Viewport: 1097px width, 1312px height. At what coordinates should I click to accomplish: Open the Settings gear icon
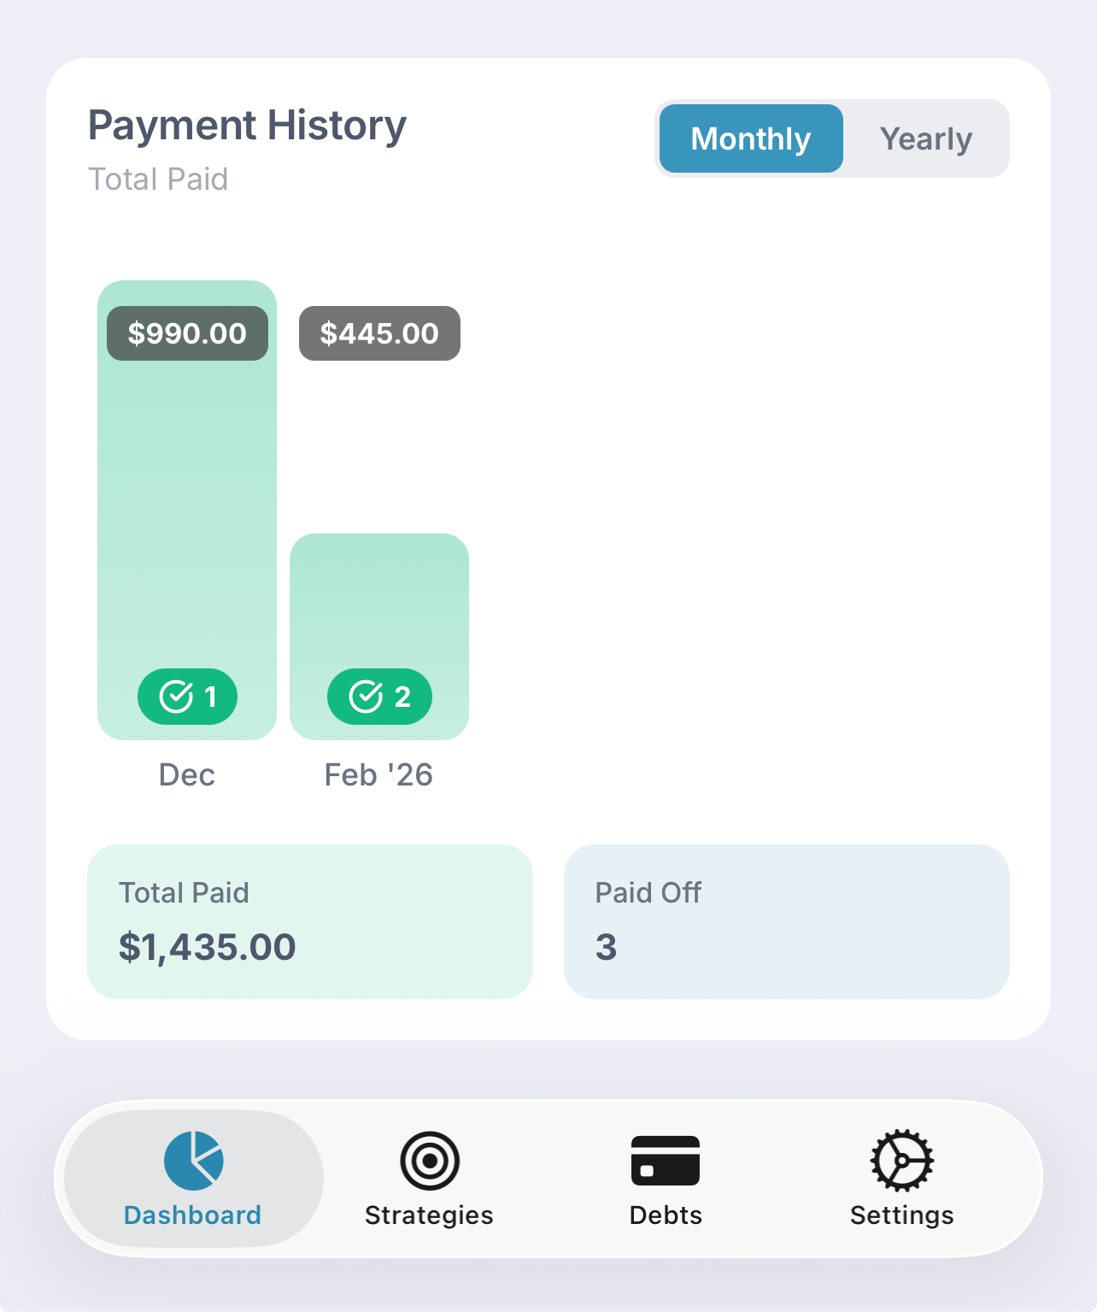[902, 1161]
